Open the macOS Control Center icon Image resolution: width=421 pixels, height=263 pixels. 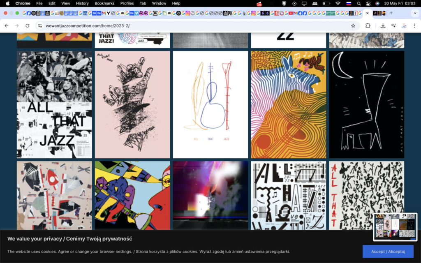coord(368,3)
